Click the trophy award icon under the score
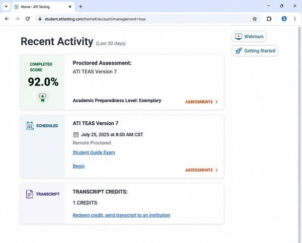 (43, 98)
